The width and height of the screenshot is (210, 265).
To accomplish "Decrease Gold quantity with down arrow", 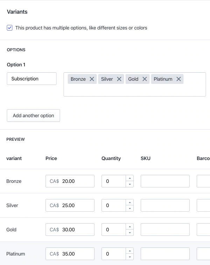I will tap(130, 233).
